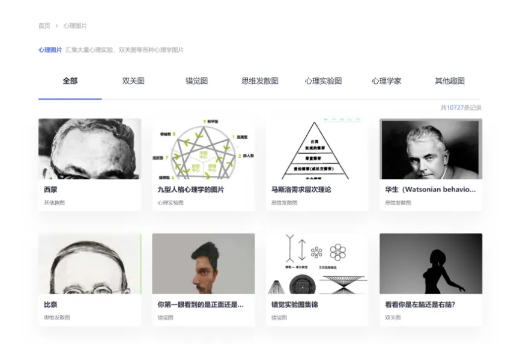508x344 pixels.
Task: Open the side-or-front face illusion image
Action: 204,264
